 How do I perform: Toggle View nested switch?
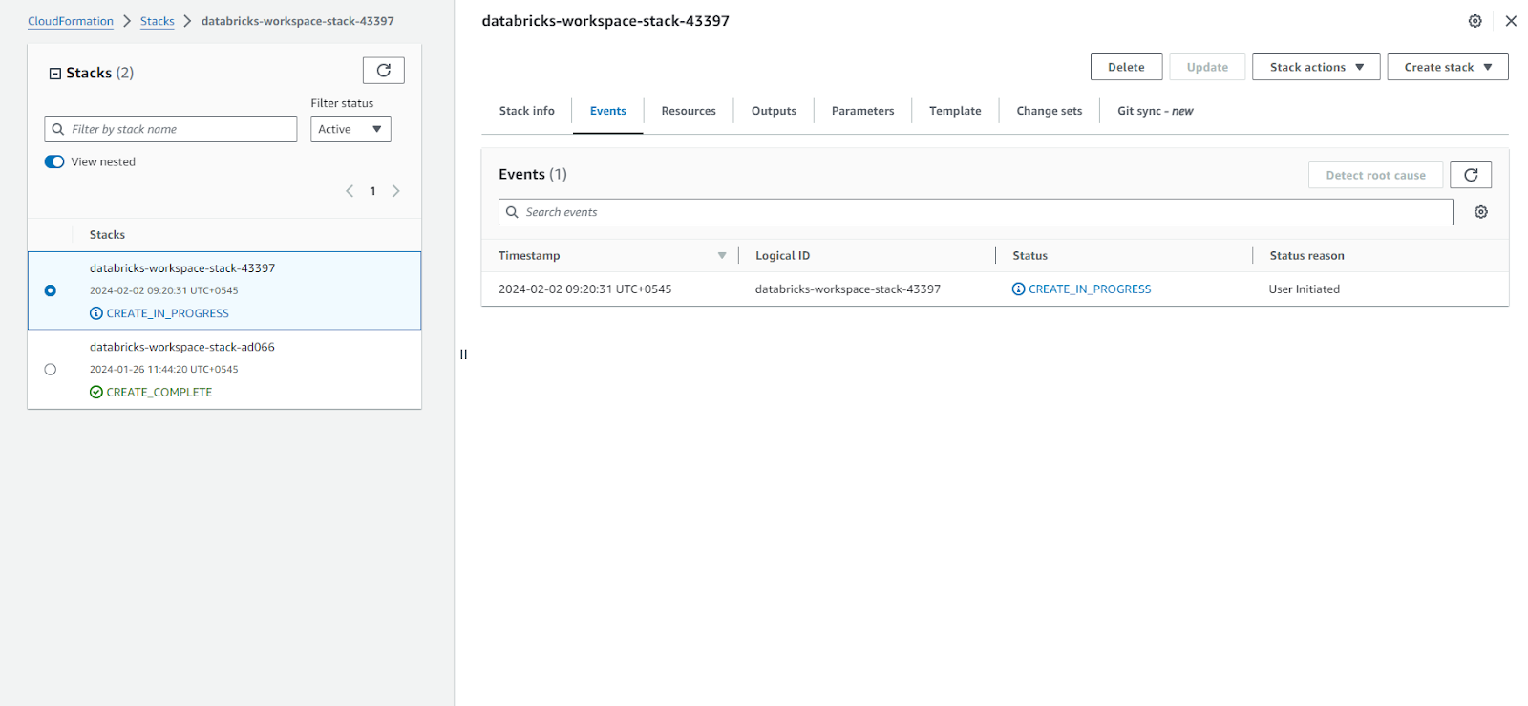click(54, 161)
